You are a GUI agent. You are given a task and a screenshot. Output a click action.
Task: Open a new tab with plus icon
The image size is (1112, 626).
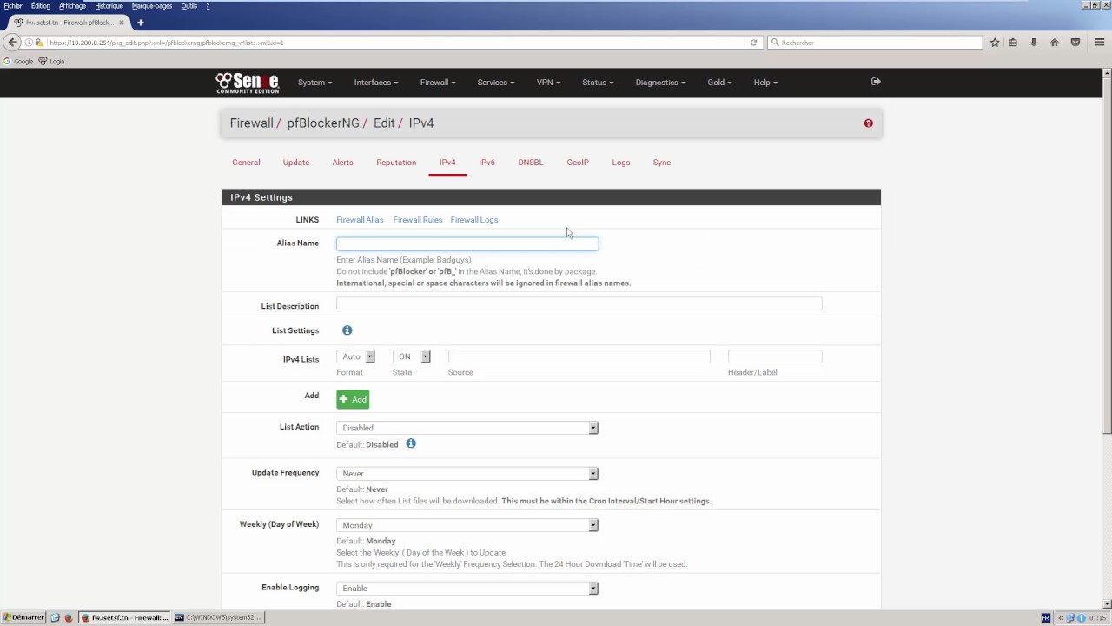(140, 23)
